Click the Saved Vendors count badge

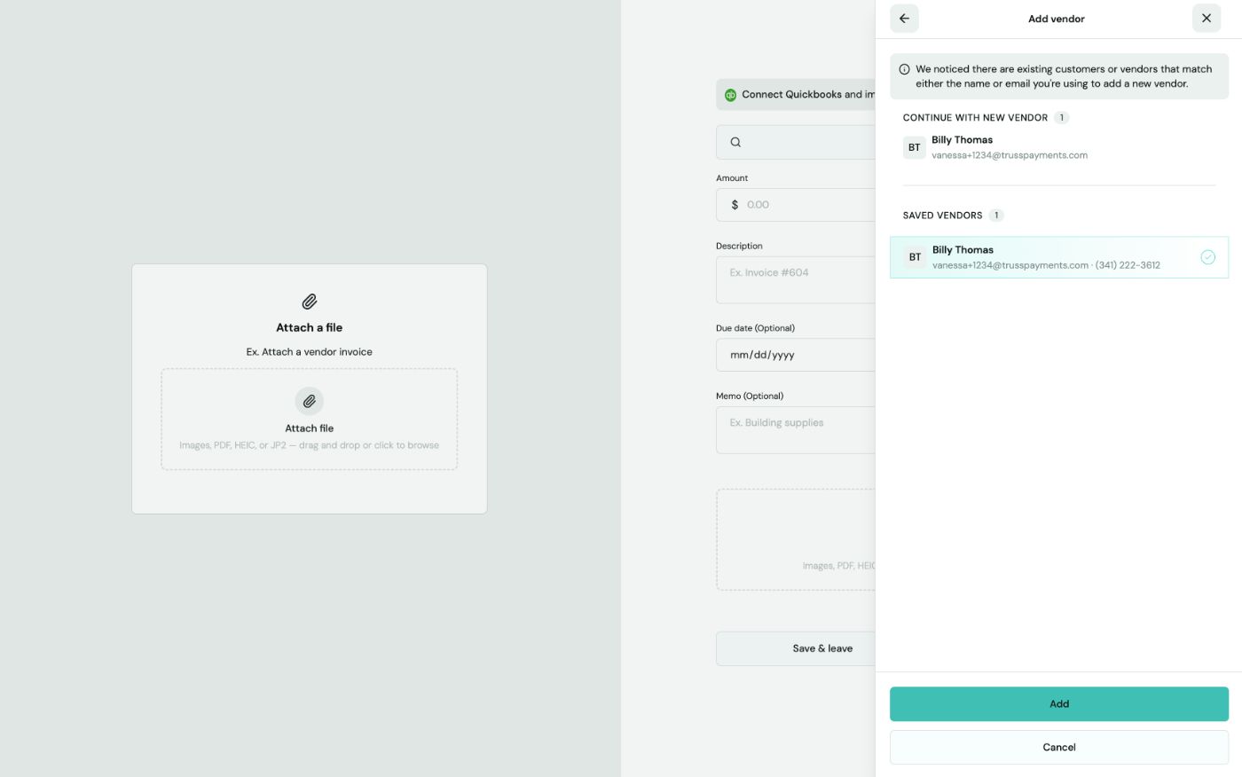point(996,216)
